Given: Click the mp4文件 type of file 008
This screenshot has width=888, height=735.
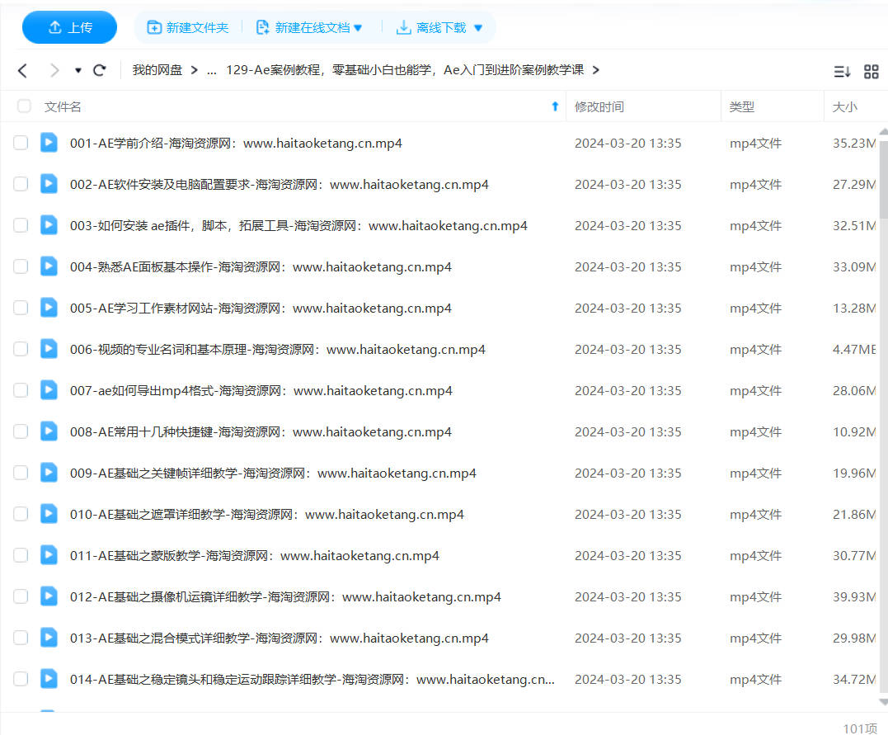Looking at the screenshot, I should 755,432.
